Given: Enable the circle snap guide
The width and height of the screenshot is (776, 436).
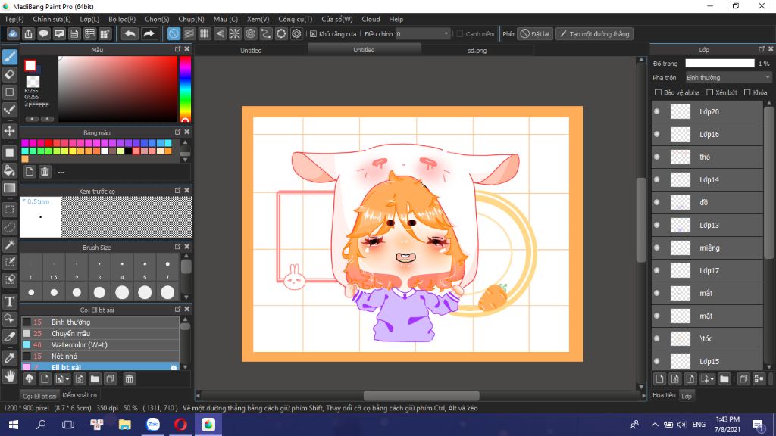Looking at the screenshot, I should (250, 33).
